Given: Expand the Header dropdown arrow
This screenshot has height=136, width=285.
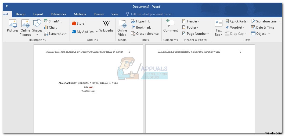Looking at the screenshot, I should click(199, 21).
